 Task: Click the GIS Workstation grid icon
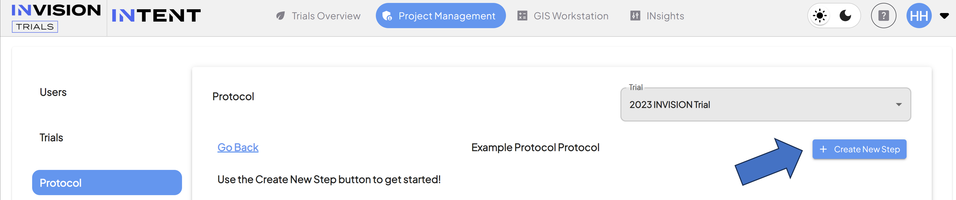click(x=522, y=16)
